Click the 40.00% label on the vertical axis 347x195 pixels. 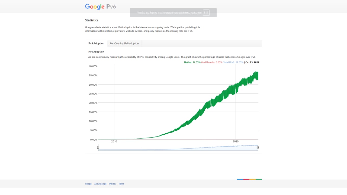(x=93, y=66)
